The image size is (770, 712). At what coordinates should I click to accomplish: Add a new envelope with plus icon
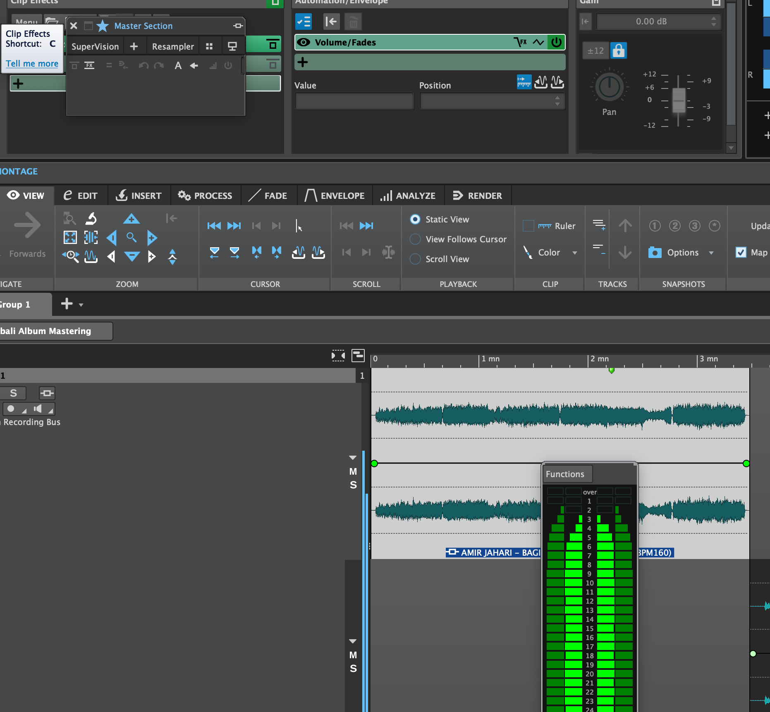click(x=303, y=62)
